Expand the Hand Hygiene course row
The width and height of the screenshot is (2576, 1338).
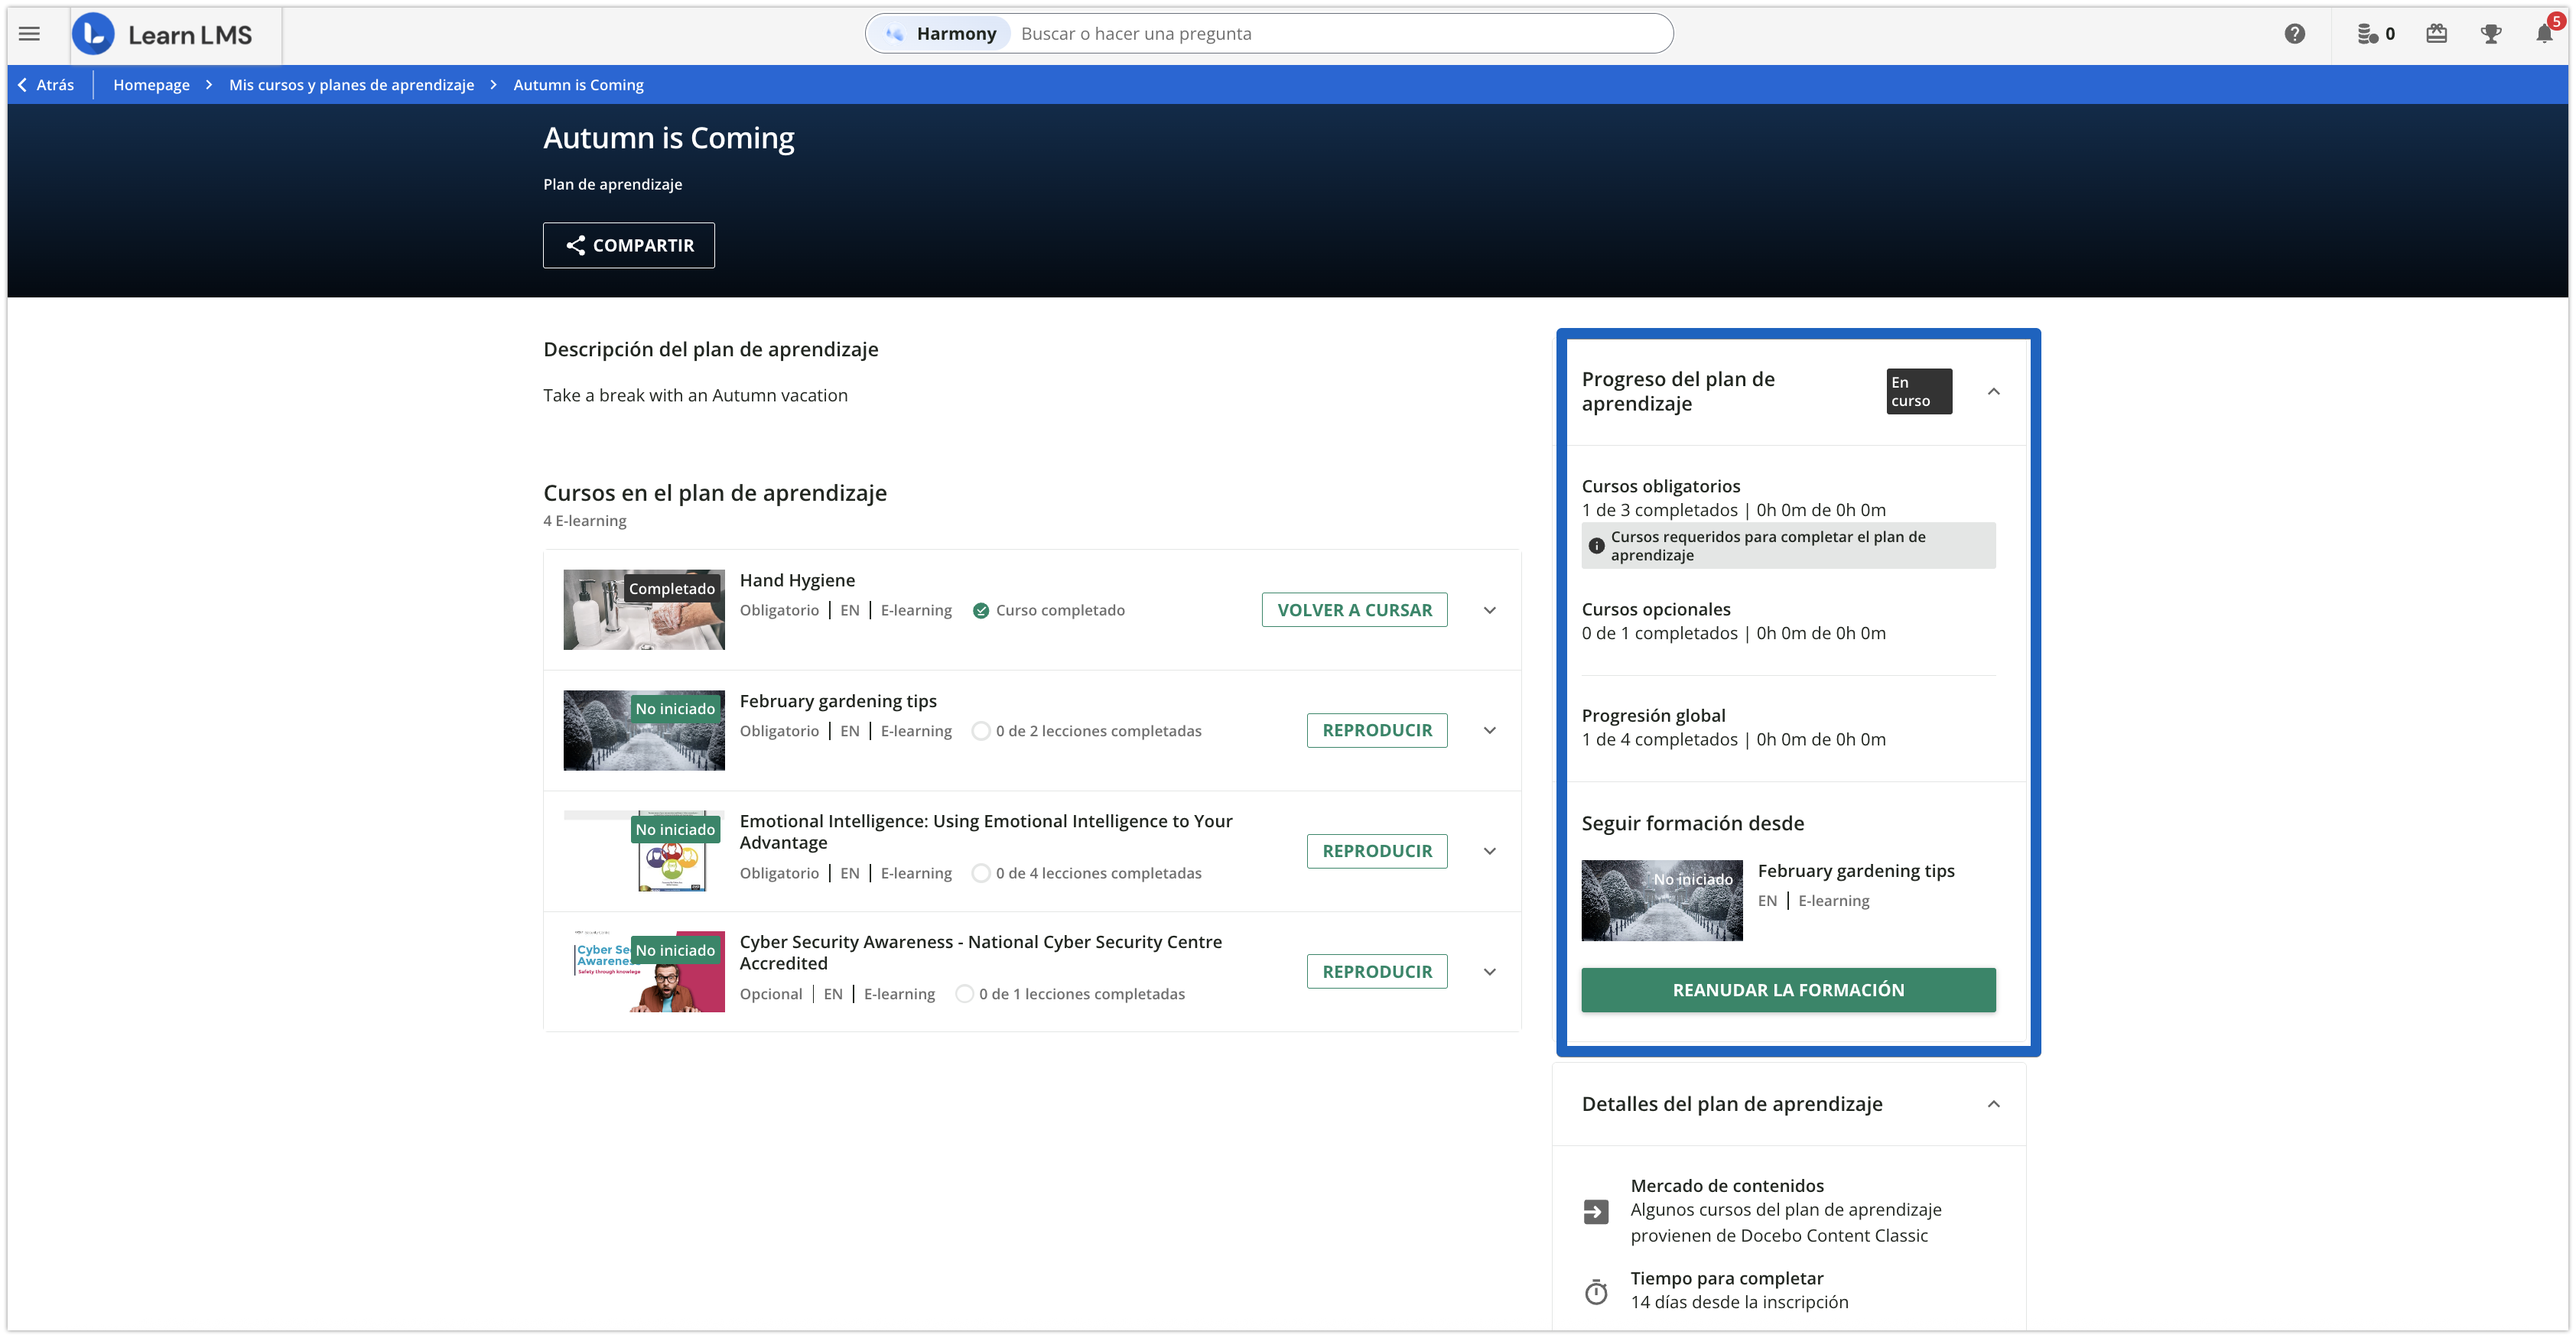pos(1489,610)
